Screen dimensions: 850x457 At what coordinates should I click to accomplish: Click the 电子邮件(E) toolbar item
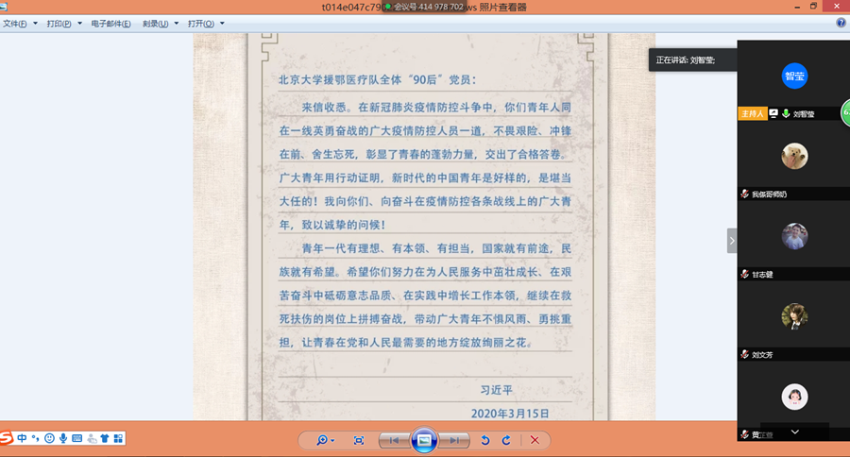pos(110,24)
